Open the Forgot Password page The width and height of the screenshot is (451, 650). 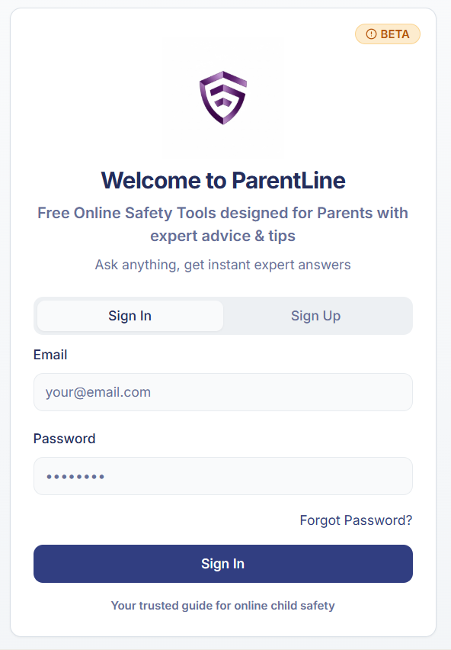(356, 520)
